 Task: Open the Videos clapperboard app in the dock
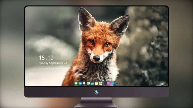(92, 83)
